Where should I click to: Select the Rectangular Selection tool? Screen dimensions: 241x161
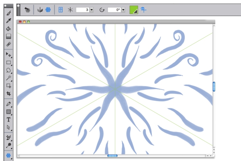pos(8,62)
